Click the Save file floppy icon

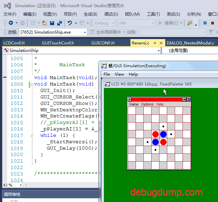point(52,23)
